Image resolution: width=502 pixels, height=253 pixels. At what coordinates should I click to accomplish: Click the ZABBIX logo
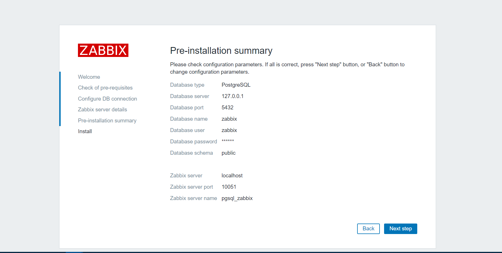pyautogui.click(x=103, y=50)
